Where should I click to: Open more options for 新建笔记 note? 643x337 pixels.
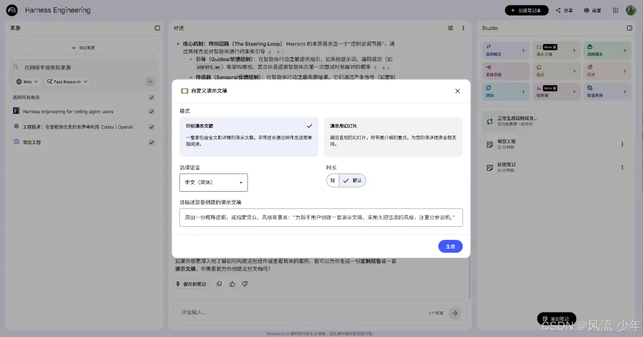[x=622, y=167]
